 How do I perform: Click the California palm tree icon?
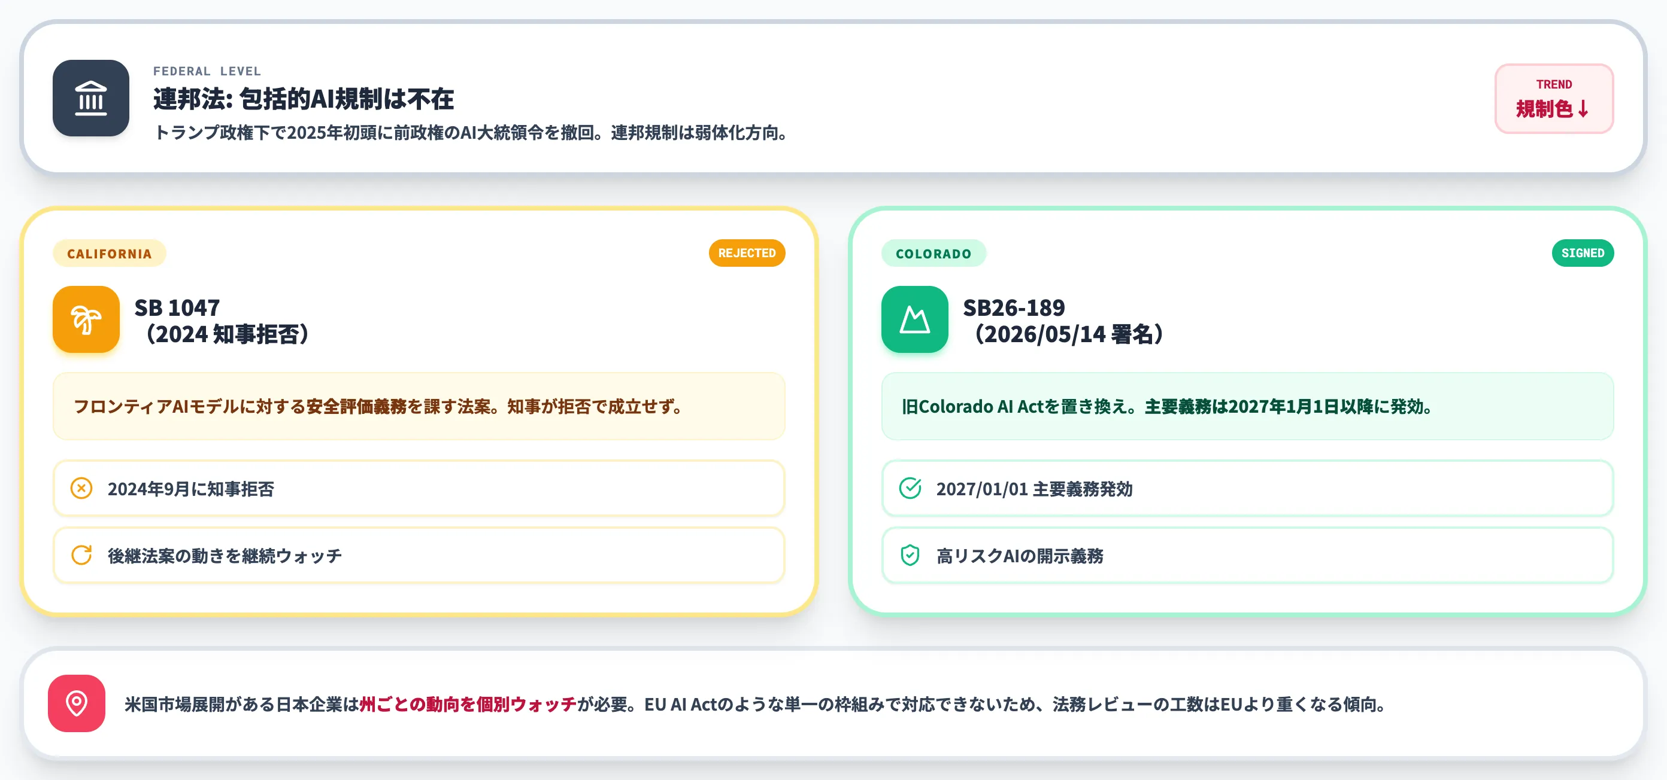tap(86, 319)
